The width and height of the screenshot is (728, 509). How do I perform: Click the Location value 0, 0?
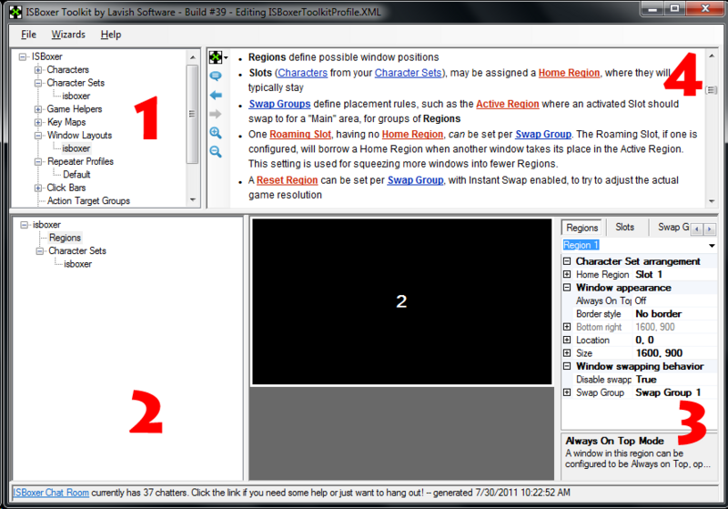675,340
